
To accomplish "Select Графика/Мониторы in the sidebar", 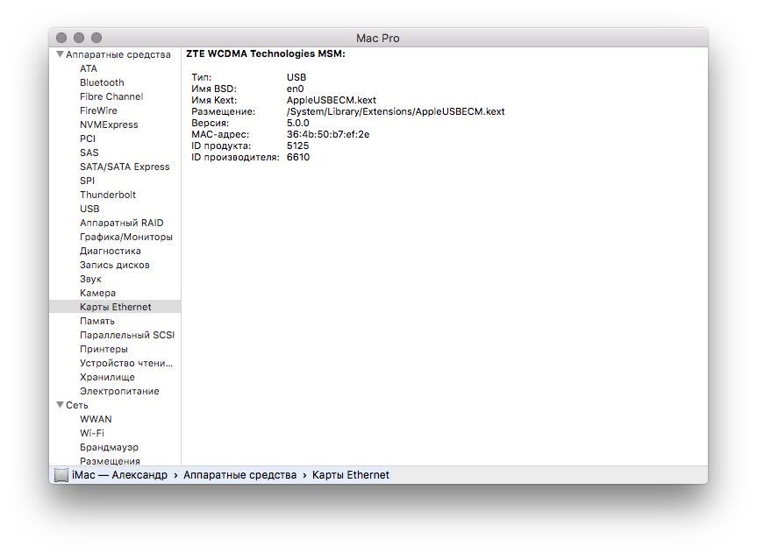I will point(126,237).
